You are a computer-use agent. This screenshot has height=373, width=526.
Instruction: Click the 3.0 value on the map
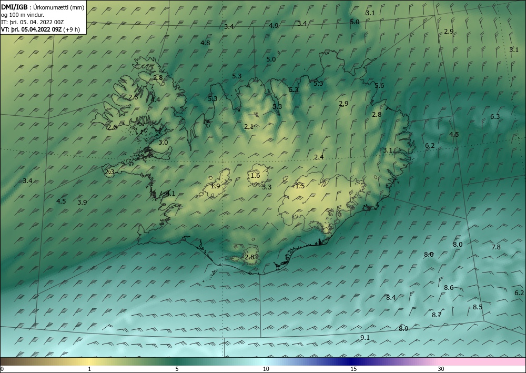pos(163,142)
